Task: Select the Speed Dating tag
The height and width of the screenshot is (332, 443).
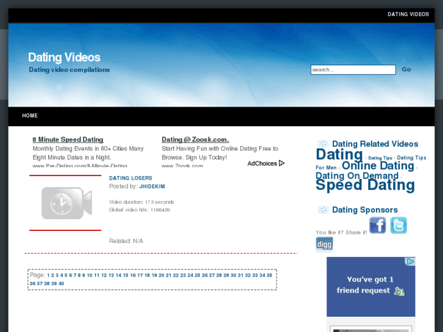Action: [x=365, y=185]
